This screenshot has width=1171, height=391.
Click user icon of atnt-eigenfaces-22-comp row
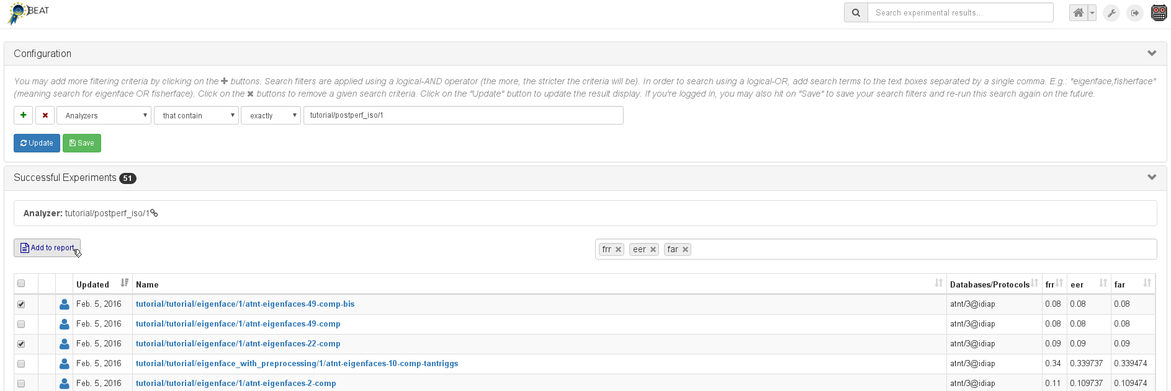64,344
